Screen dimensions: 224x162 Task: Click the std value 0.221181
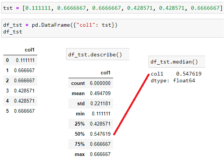click(100, 103)
